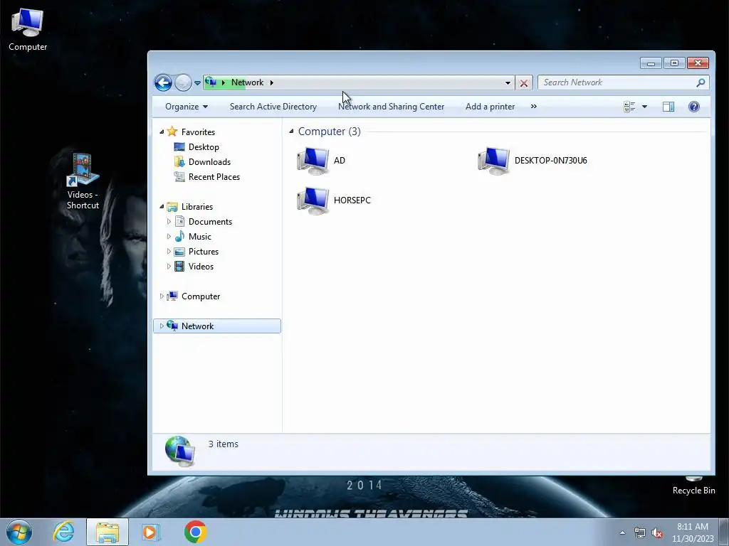This screenshot has width=729, height=546.
Task: Open the Help question mark button
Action: [693, 107]
